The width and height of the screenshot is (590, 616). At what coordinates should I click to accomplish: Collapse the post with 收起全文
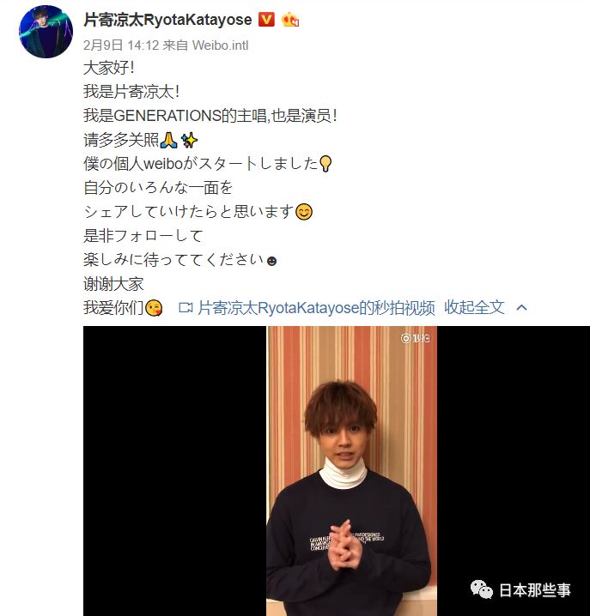(x=474, y=307)
